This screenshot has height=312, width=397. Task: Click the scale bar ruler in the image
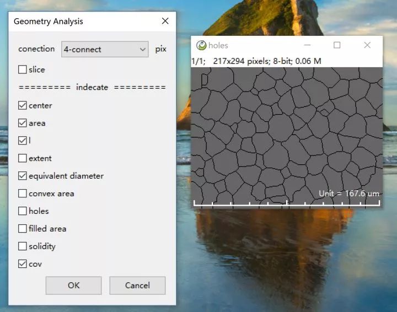[287, 203]
